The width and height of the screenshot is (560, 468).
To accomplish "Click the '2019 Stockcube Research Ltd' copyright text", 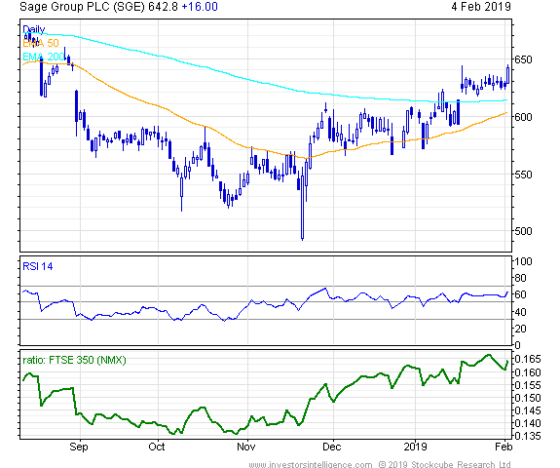I will pos(449,464).
